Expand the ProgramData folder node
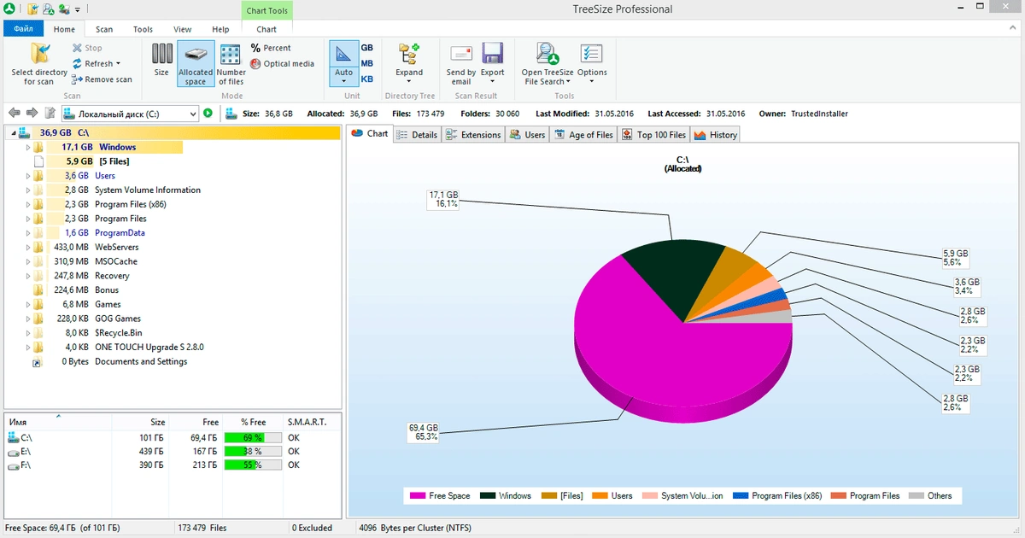This screenshot has height=538, width=1025. coord(27,233)
